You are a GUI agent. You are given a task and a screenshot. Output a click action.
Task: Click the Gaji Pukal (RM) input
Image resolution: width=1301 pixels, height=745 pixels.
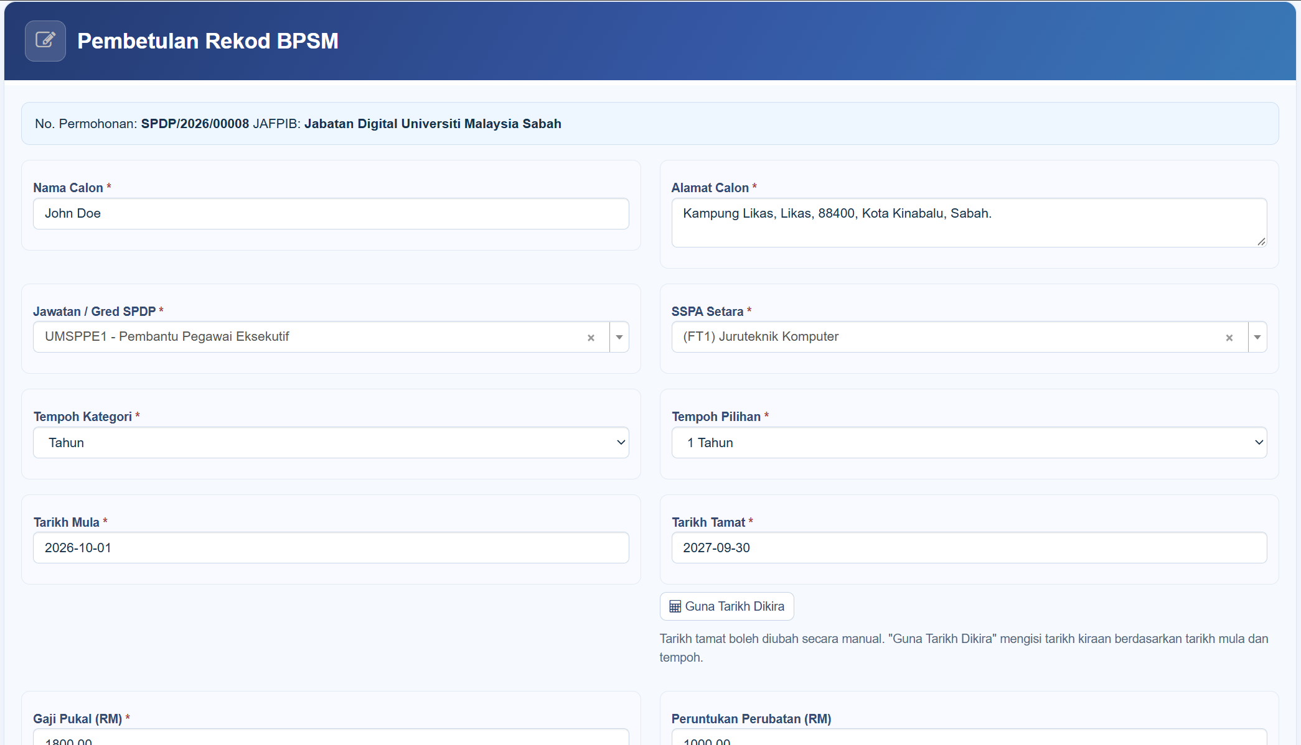pyautogui.click(x=331, y=738)
